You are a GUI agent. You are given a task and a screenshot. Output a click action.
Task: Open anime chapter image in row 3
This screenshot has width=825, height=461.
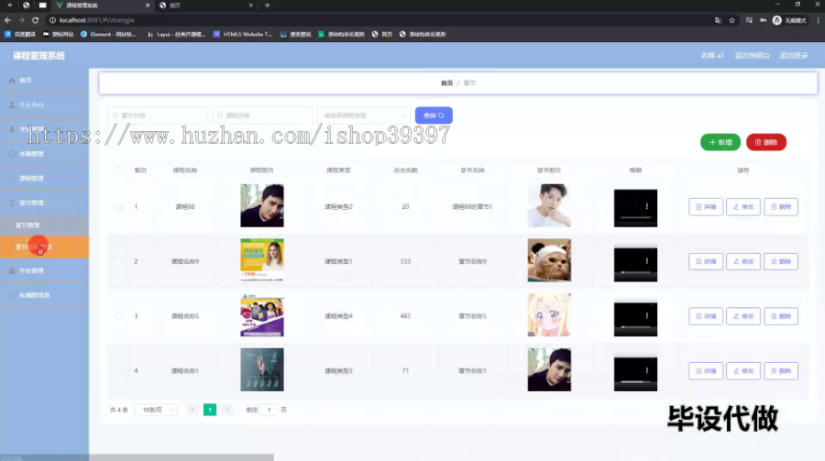(x=549, y=315)
